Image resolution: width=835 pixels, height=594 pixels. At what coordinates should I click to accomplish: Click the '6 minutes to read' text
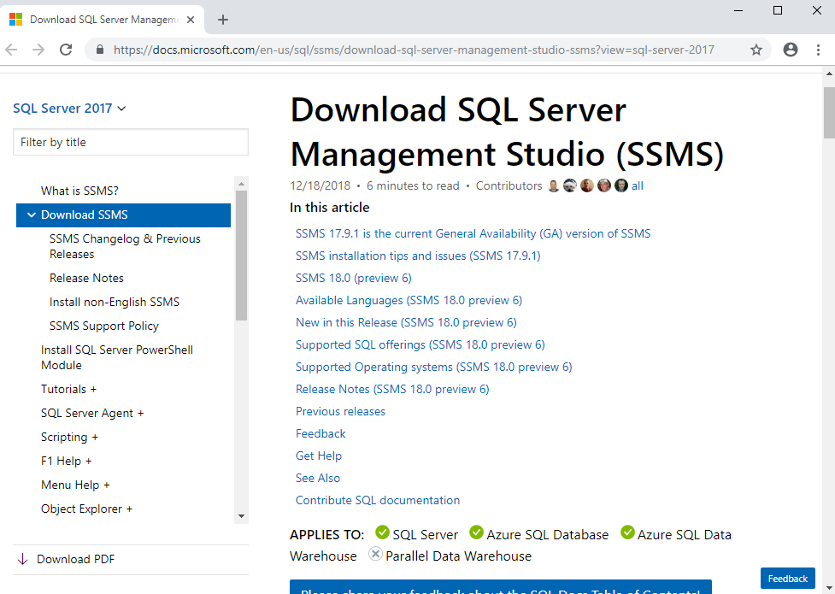(x=413, y=186)
